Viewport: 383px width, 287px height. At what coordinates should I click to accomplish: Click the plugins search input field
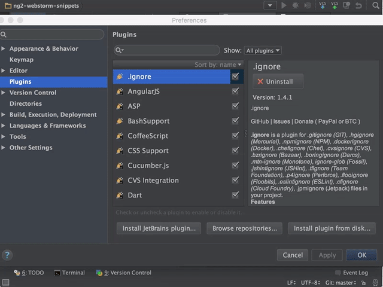(x=167, y=50)
